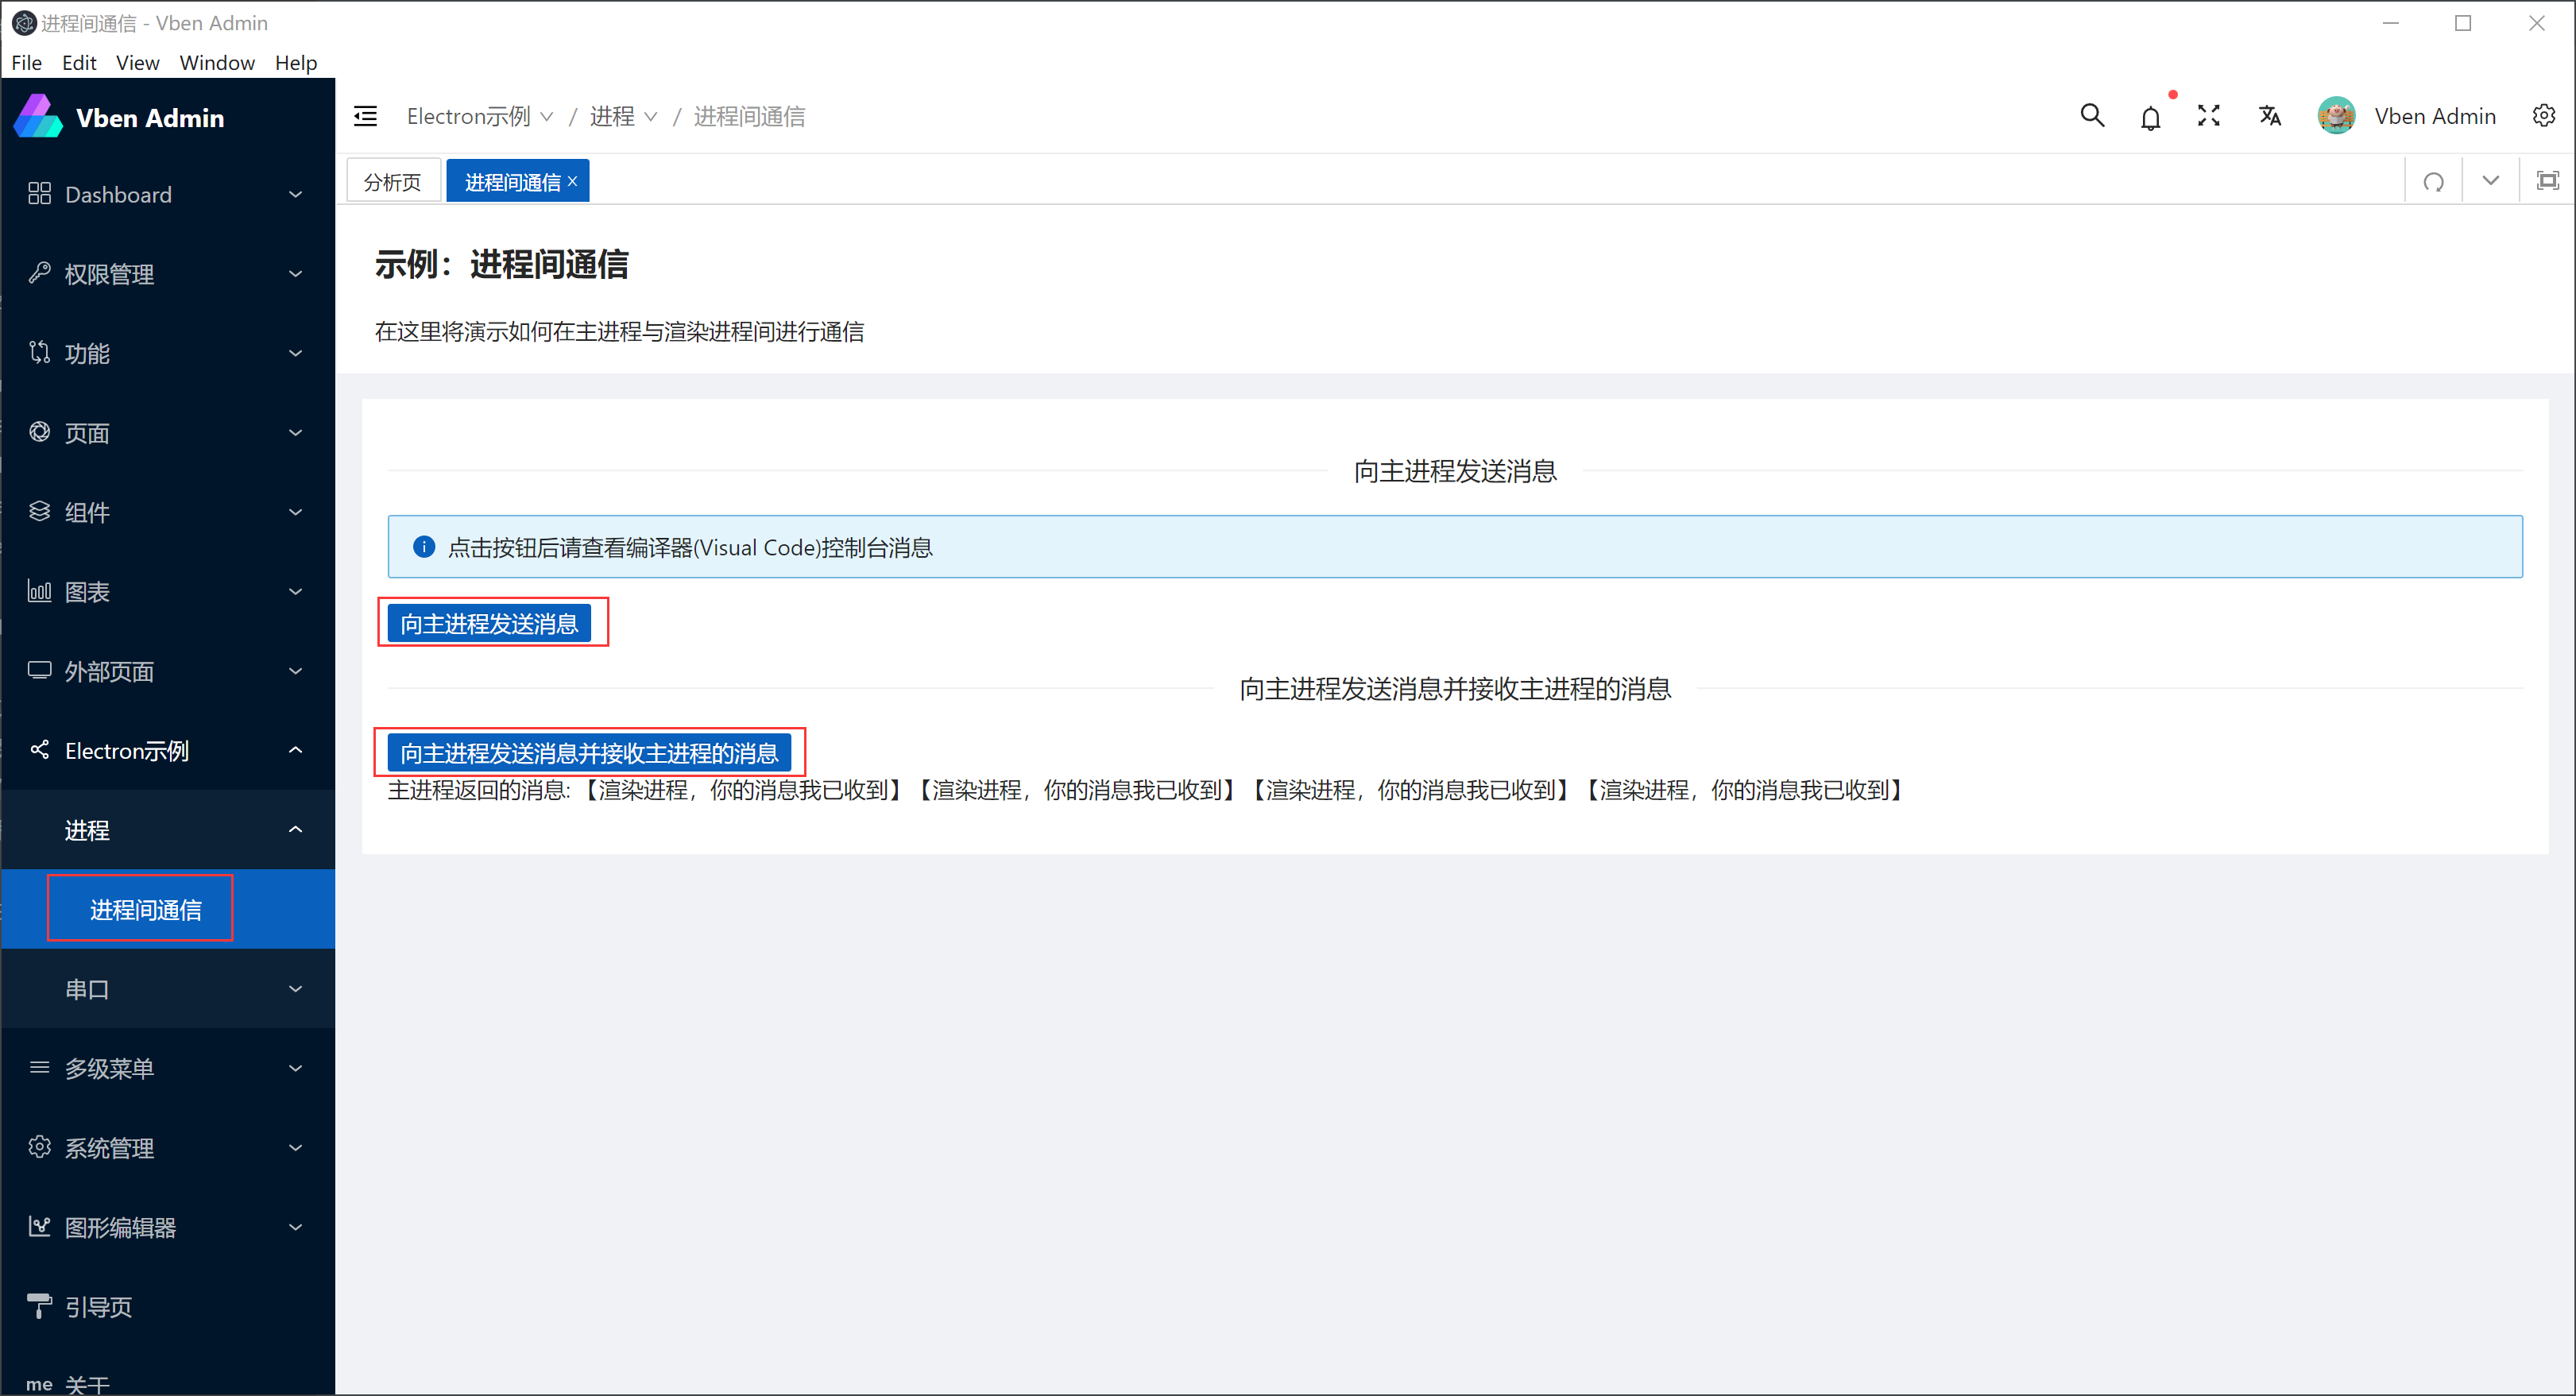Refresh the current tab page
2576x1396 pixels.
tap(2433, 181)
